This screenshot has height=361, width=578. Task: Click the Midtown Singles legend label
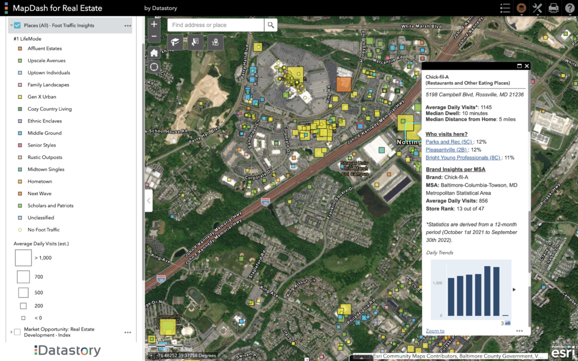[46, 169]
